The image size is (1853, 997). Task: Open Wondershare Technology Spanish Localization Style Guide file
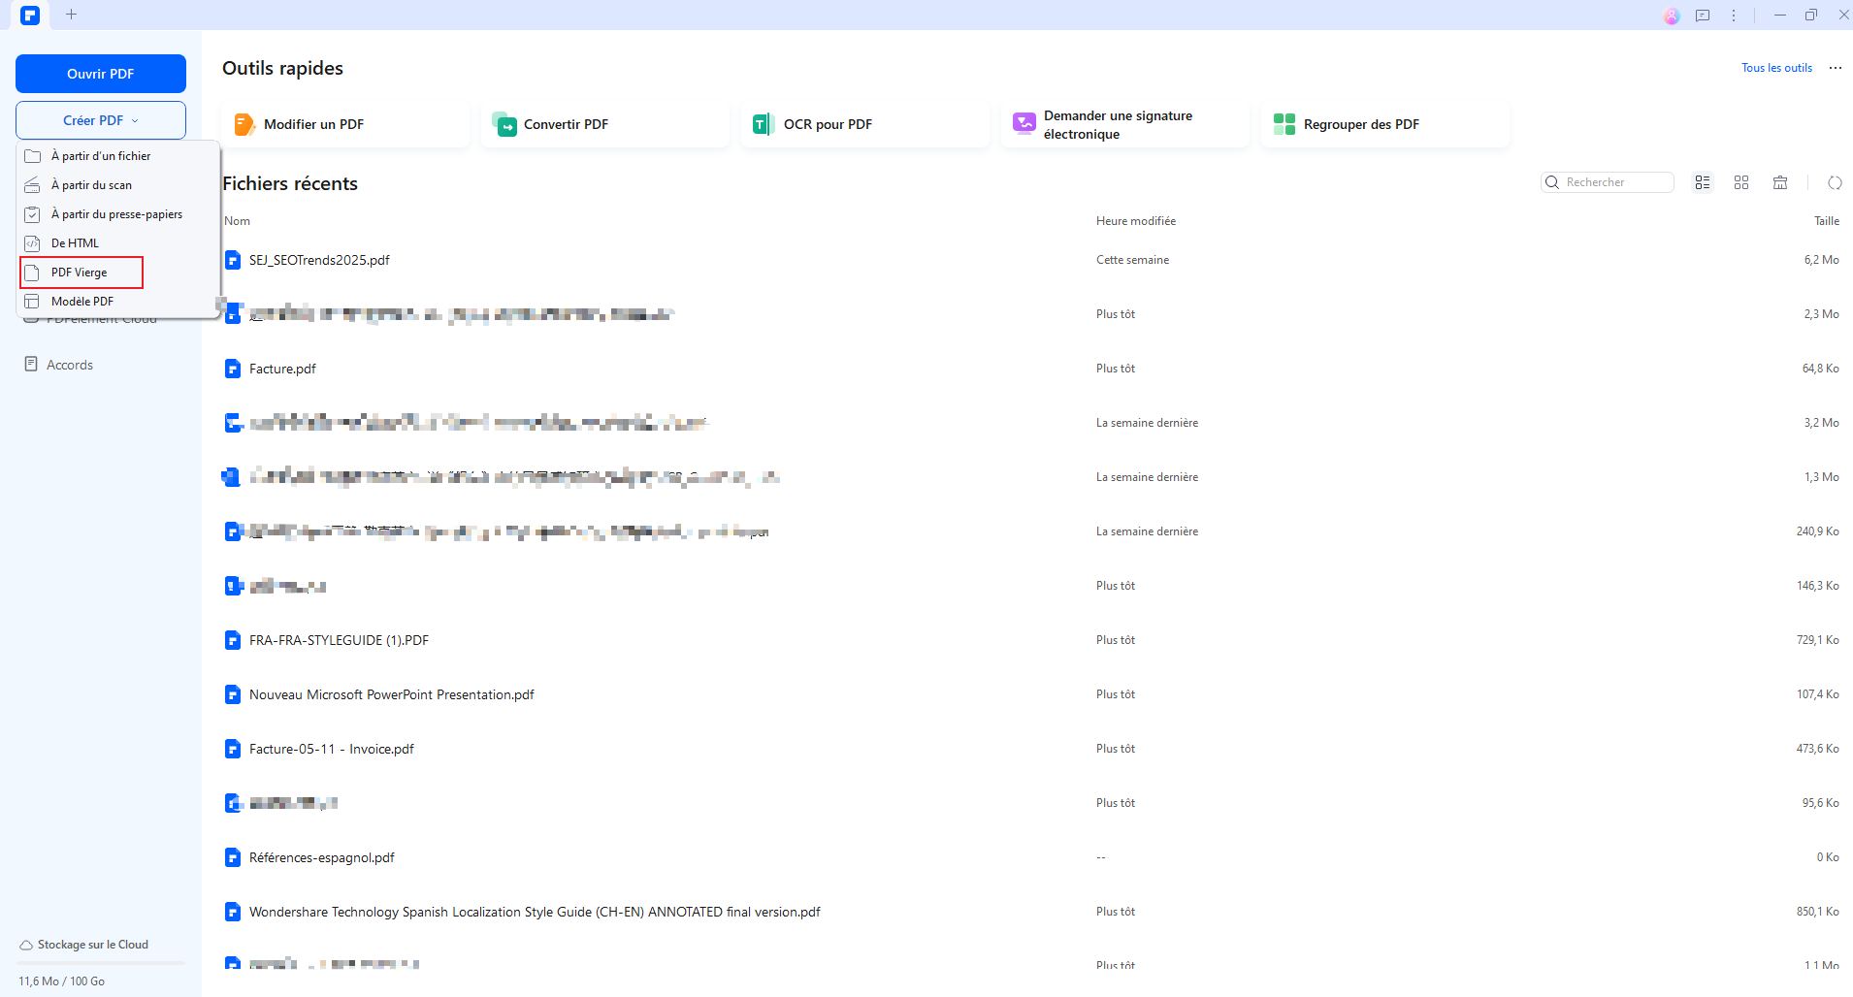point(535,912)
